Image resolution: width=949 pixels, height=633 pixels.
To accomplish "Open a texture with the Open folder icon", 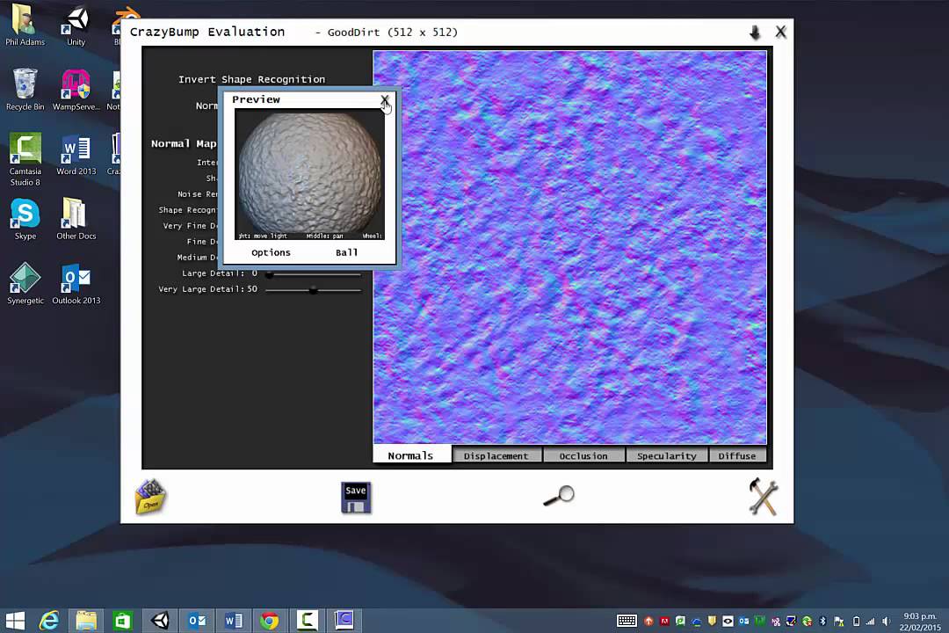I will 150,497.
